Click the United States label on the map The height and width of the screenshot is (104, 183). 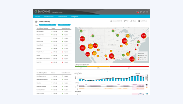click(112, 45)
